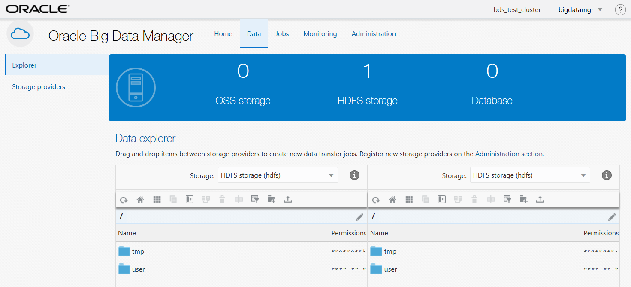
Task: Click the cloud logo icon
Action: click(20, 33)
